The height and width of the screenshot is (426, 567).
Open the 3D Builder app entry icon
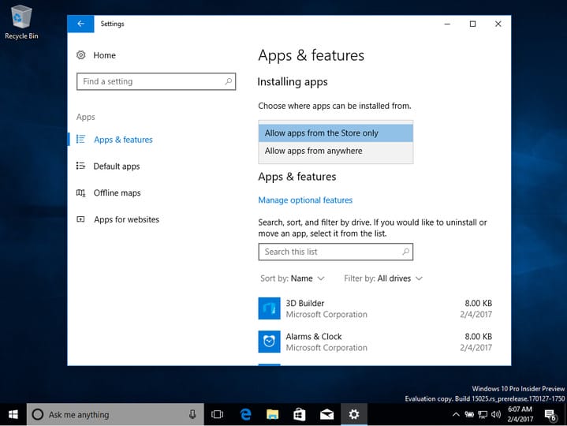pos(269,308)
